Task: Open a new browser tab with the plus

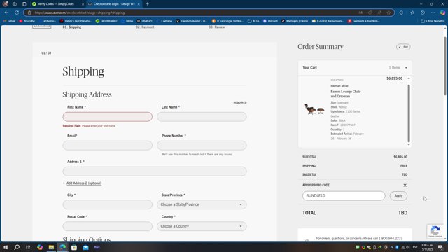Action: point(147,4)
